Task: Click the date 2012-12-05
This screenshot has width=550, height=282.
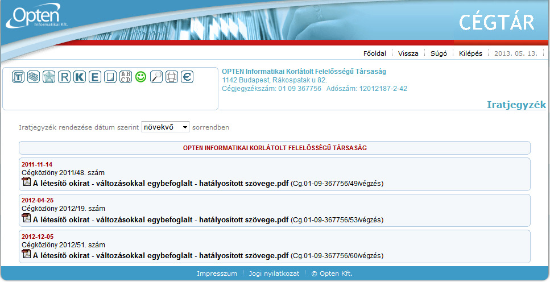Action: [38, 237]
